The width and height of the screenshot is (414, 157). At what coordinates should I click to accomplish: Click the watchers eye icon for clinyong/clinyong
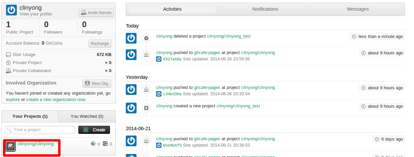coord(93,144)
